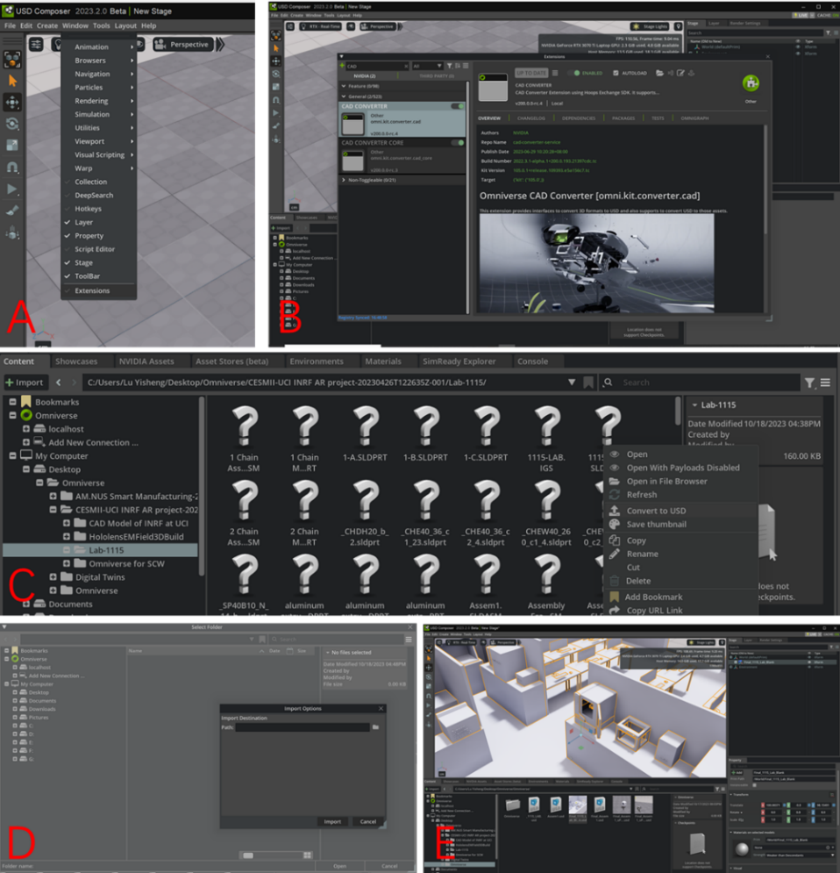Image resolution: width=840 pixels, height=873 pixels.
Task: Select the arrow selection tool in panel A toolbar
Action: pyautogui.click(x=12, y=82)
